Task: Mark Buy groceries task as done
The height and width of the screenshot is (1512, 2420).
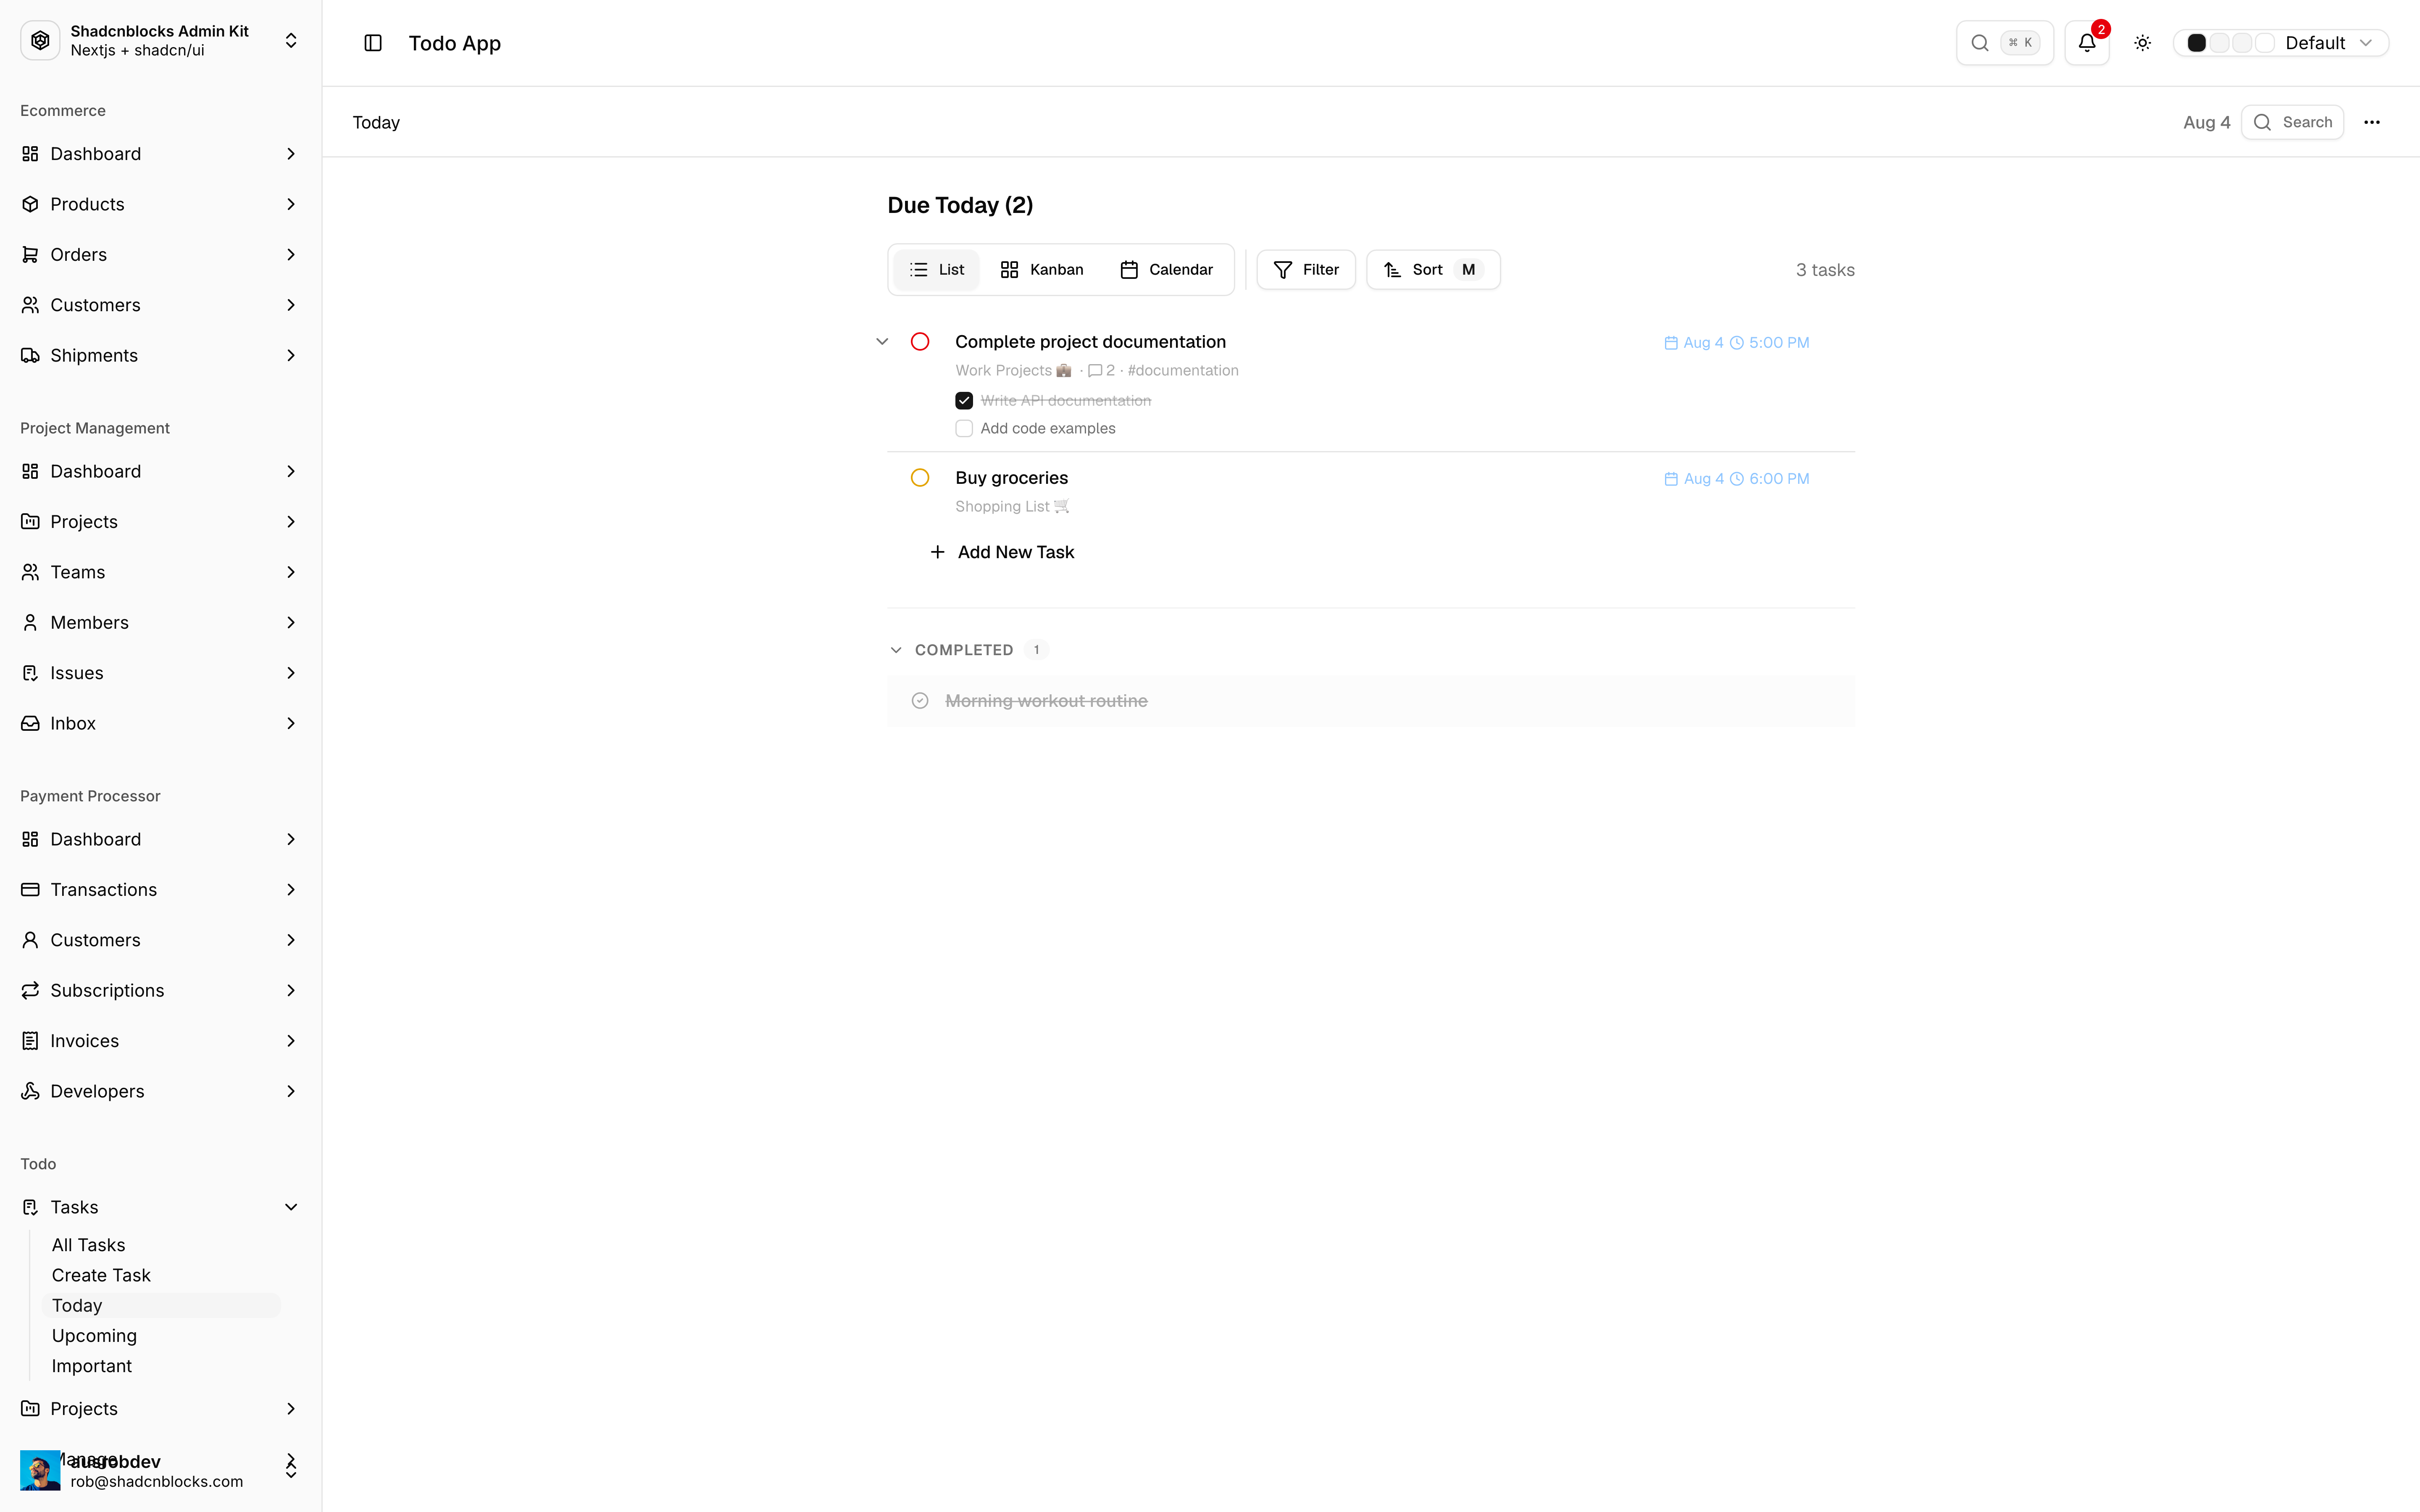Action: (x=920, y=478)
